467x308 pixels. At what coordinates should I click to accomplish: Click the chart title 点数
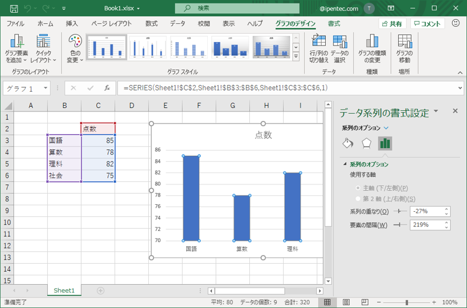pos(263,135)
